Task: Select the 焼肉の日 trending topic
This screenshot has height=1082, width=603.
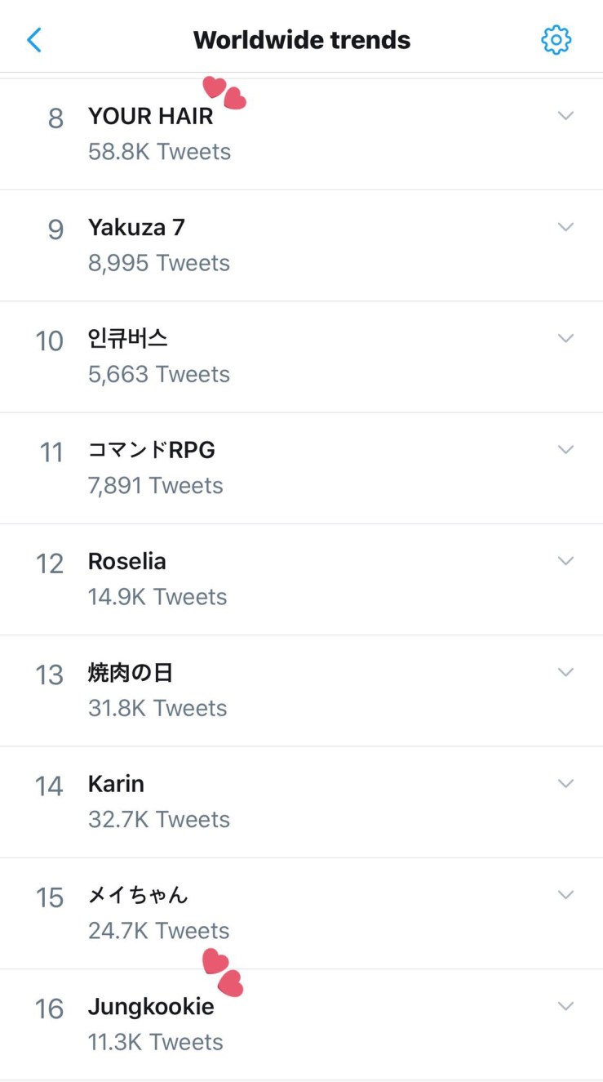Action: tap(131, 673)
